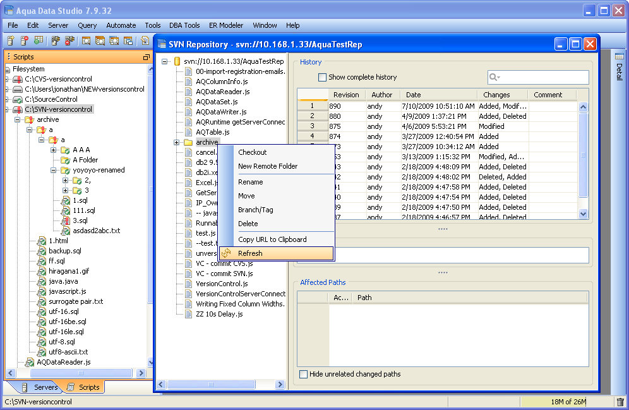Expand the archive folder in SVN repository tree
Image resolution: width=629 pixels, height=410 pixels.
point(176,143)
